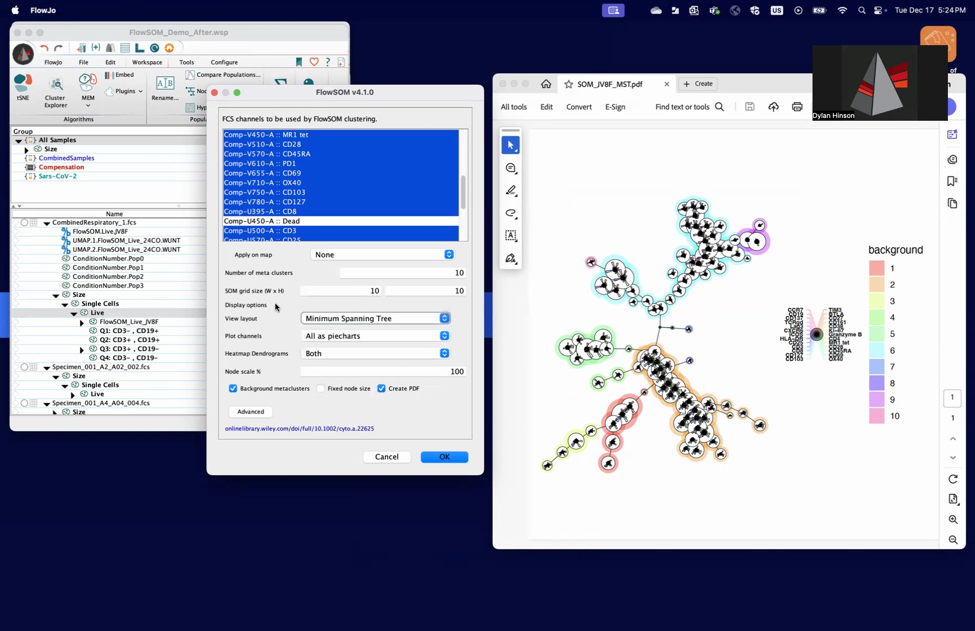Click the Acrobat cloud upload icon
This screenshot has width=975, height=631.
pos(774,107)
